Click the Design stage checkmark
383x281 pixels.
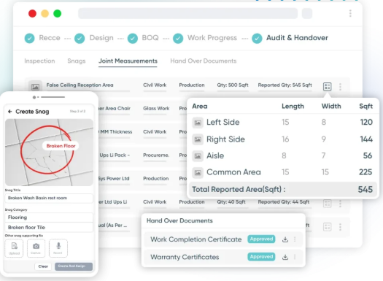80,39
